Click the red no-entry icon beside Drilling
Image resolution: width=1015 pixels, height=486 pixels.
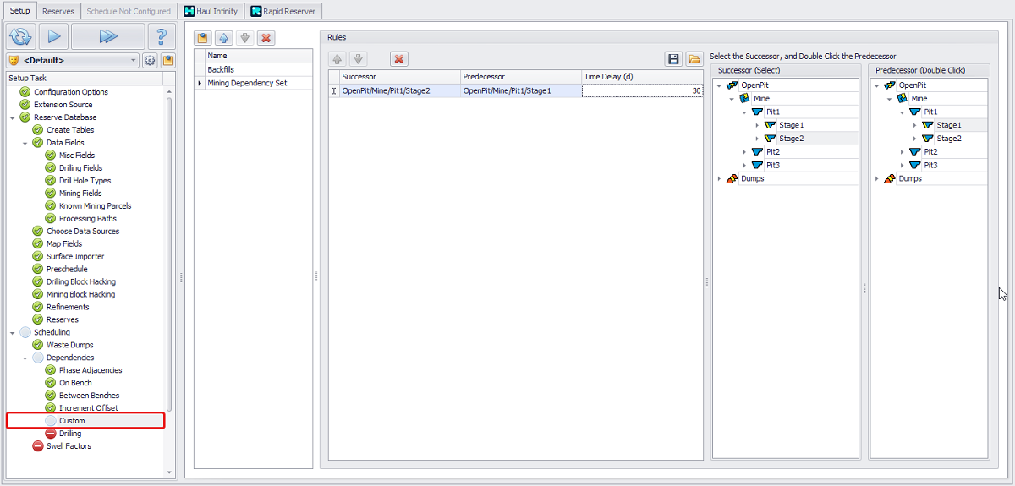pos(51,434)
